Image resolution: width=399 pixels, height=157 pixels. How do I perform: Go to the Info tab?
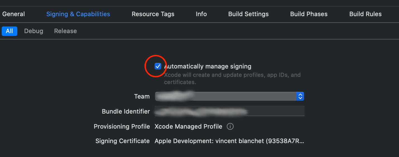pos(201,14)
